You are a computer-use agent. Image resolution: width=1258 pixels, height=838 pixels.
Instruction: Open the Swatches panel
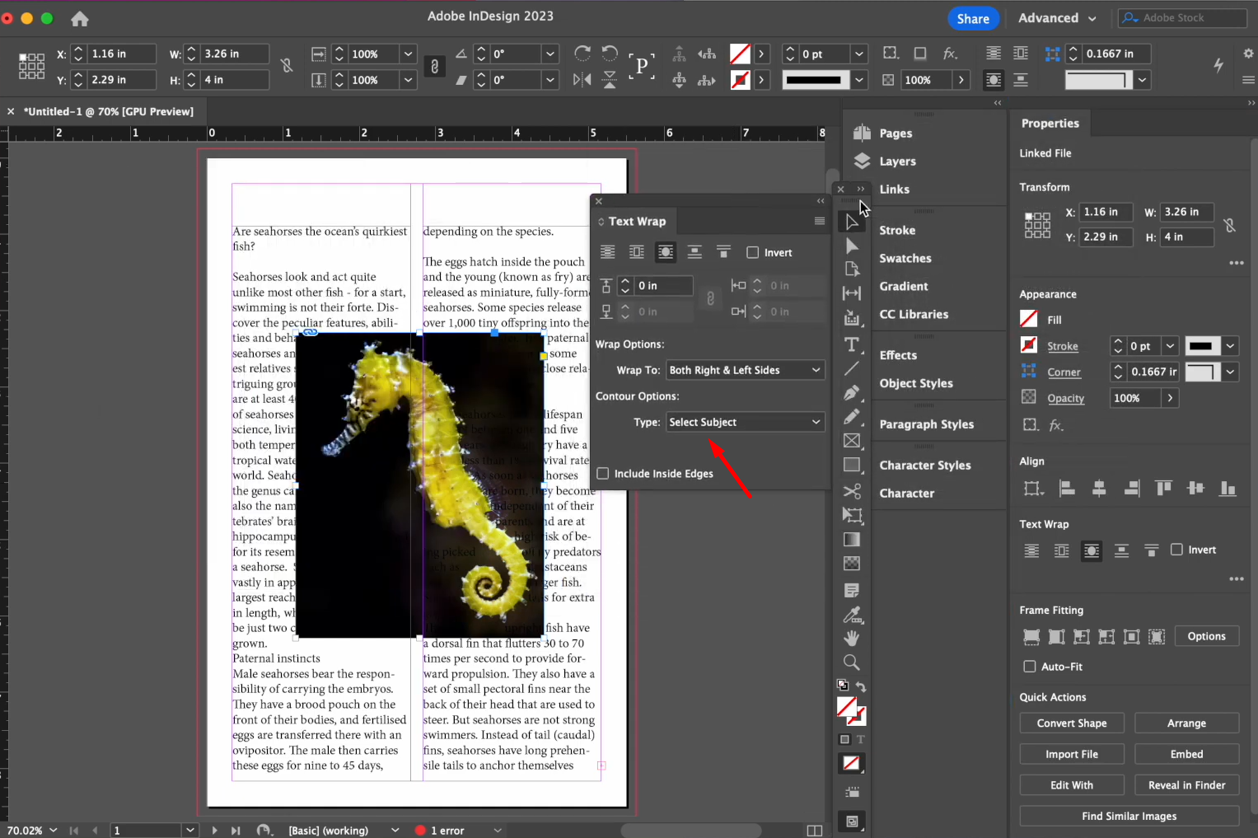(905, 258)
